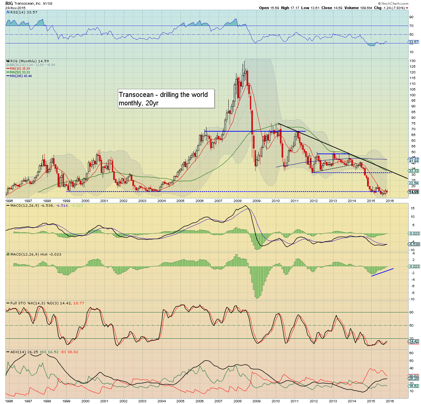Click the 26.25 ADX tag on right axis
This screenshot has width=421, height=404.
pos(414,379)
